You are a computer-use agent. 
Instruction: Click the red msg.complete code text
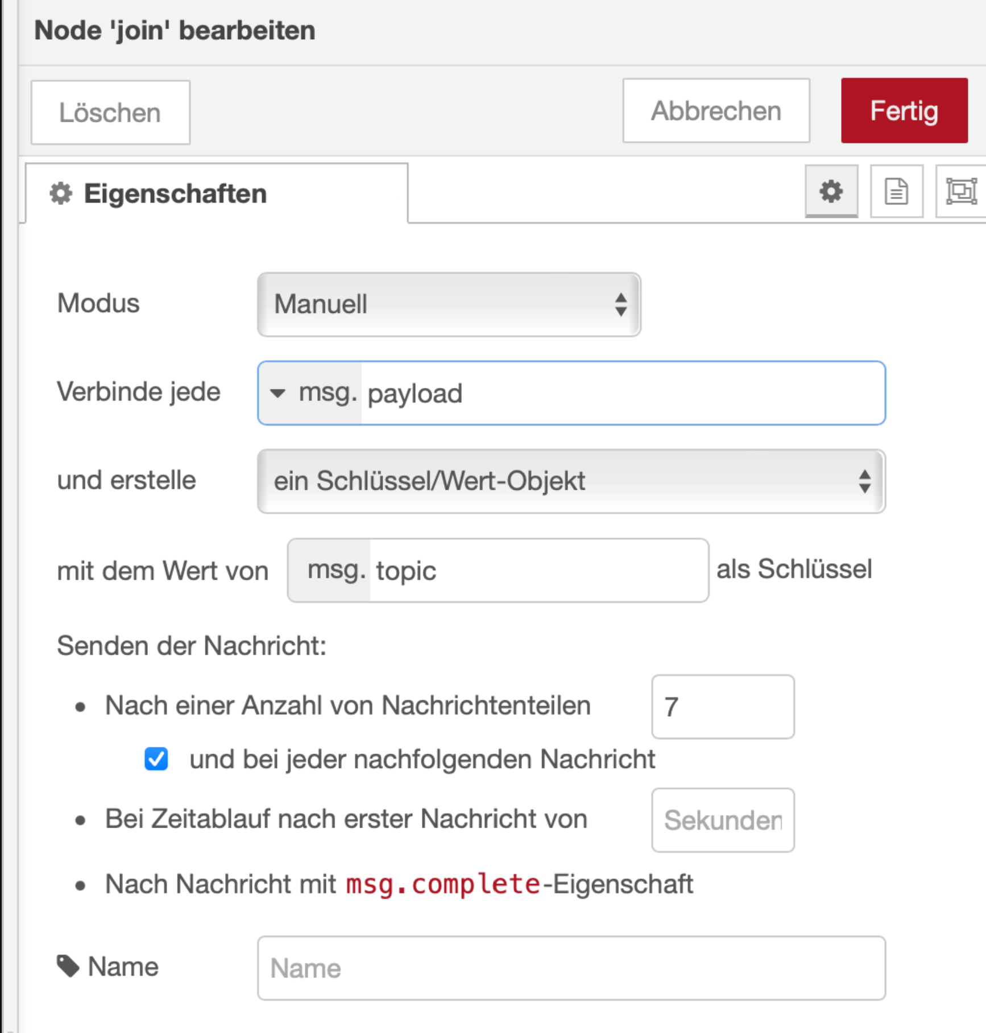pos(443,885)
